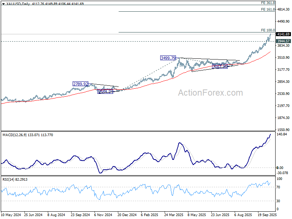Select the FE 100.0 Fibonacci label

point(268,30)
